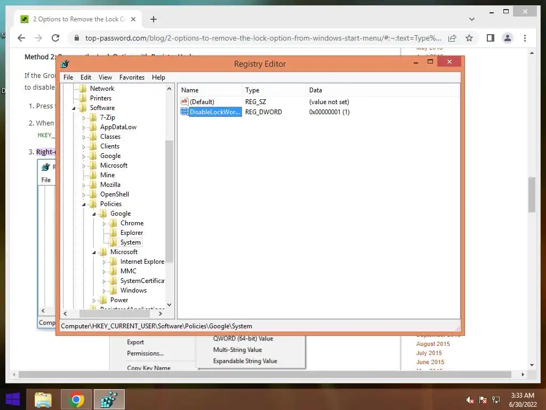The width and height of the screenshot is (546, 410).
Task: Click the 0x00000001 (1) data cell
Action: [329, 112]
